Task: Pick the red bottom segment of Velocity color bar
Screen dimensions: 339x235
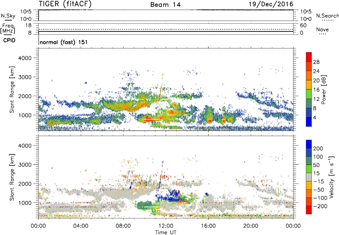Action: (309, 210)
